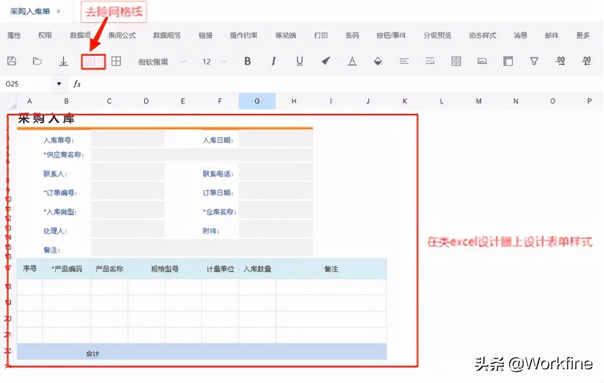Toggle bold formatting with the B icon

247,61
